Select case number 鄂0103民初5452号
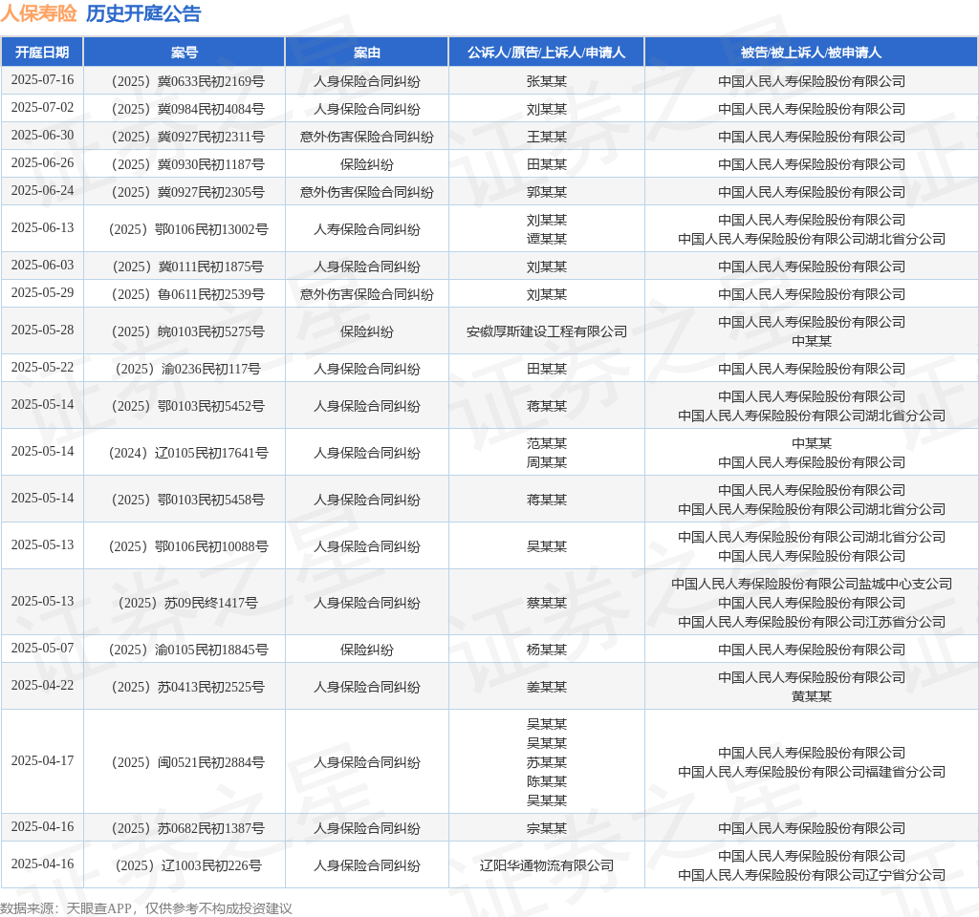This screenshot has width=979, height=917. coord(188,406)
